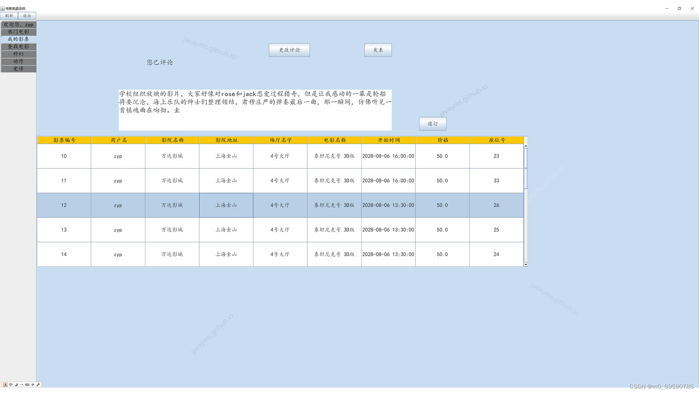
Task: Click start time cell in ticket 14 row
Action: [x=388, y=254]
